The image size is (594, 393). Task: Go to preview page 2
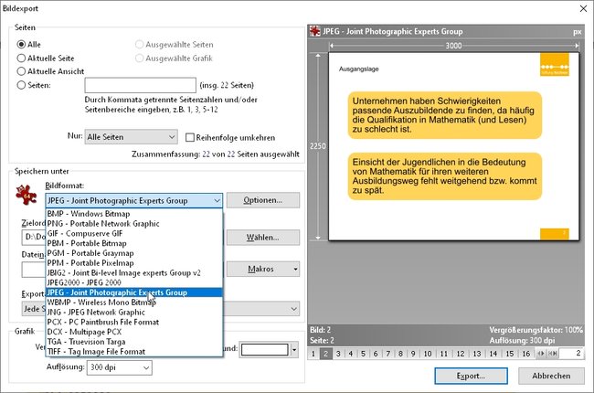325,354
